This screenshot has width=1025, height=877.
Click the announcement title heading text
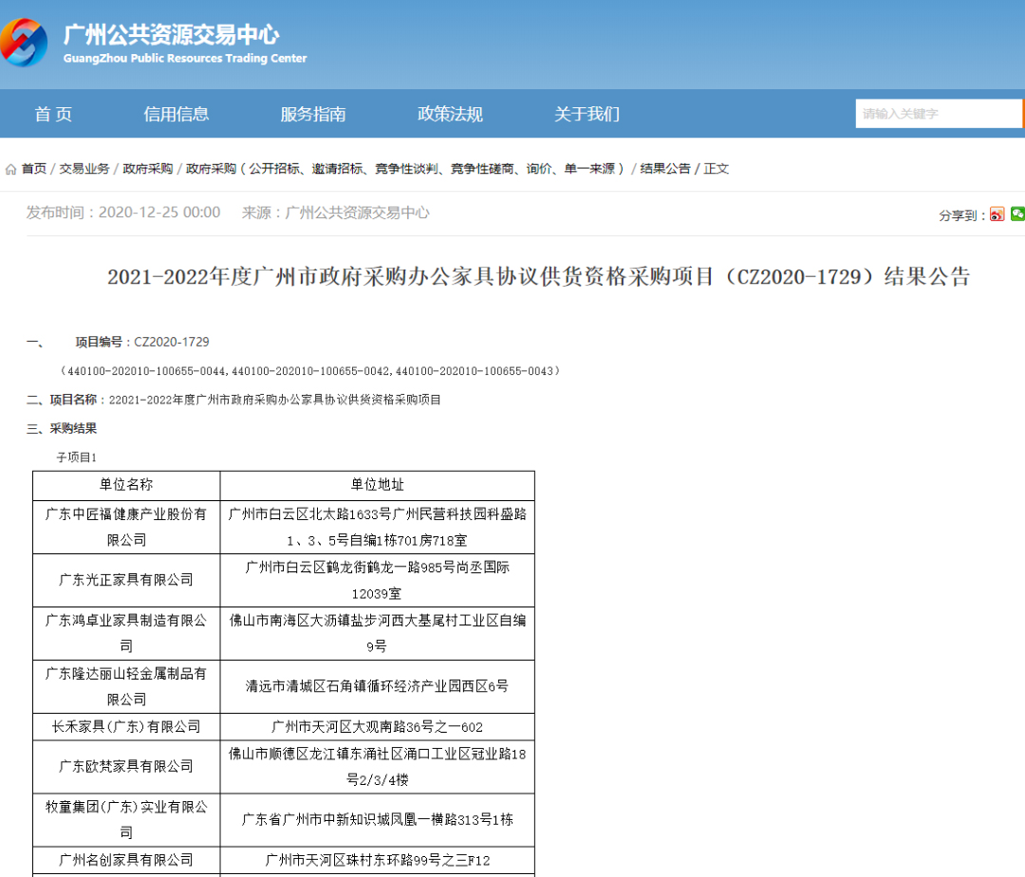(x=538, y=277)
